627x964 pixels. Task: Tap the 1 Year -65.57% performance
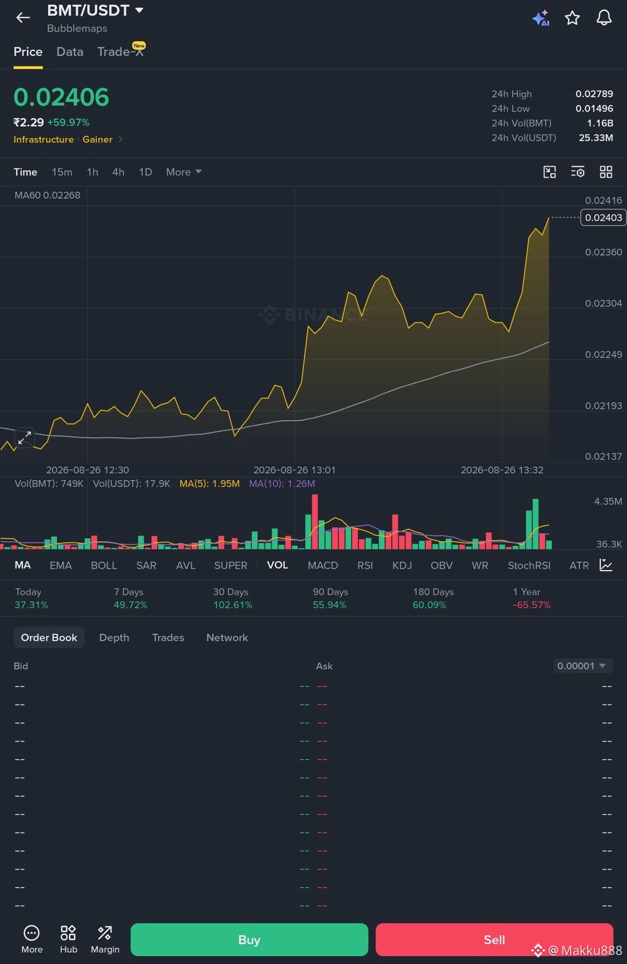click(x=531, y=598)
